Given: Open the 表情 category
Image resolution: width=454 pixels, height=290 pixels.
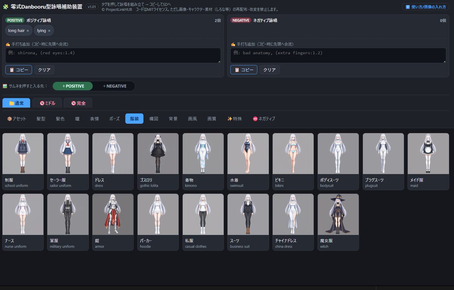Looking at the screenshot, I should (x=94, y=119).
